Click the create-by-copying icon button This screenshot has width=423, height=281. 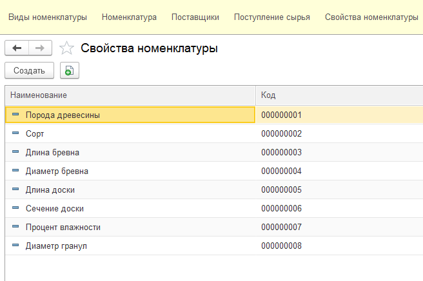tap(69, 71)
